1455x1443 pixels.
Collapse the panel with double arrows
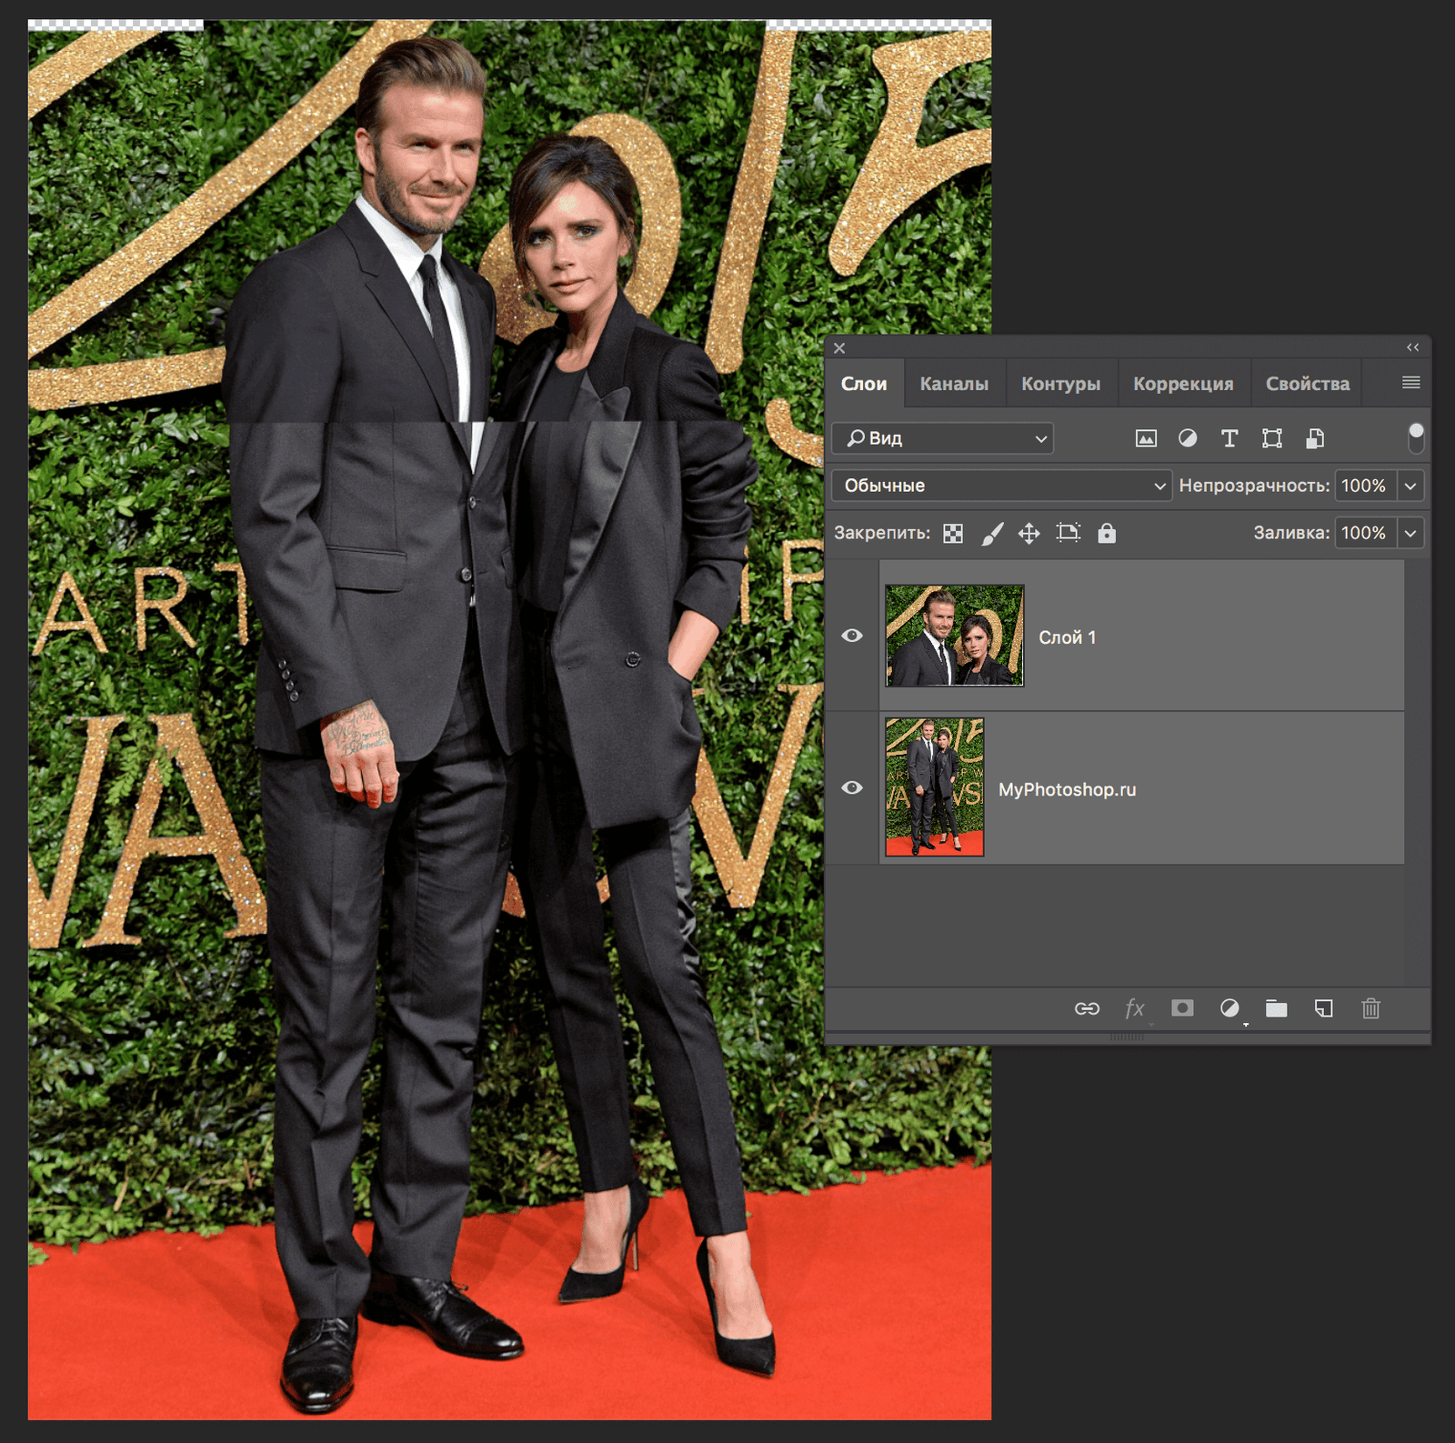(1411, 347)
